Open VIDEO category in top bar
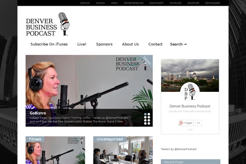 pos(114,3)
